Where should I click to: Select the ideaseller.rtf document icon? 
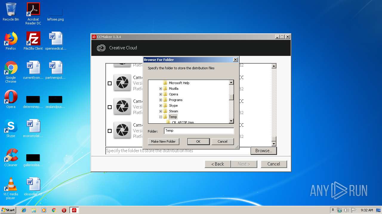coord(33,187)
